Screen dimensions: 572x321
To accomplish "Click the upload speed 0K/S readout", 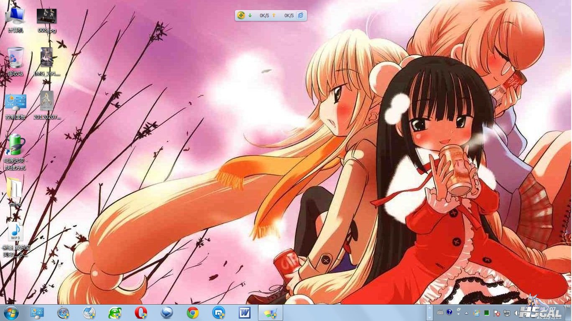I will point(289,15).
